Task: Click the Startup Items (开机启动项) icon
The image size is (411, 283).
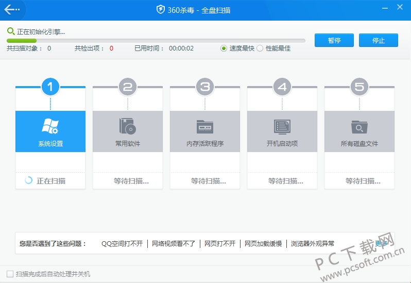Action: coord(282,126)
